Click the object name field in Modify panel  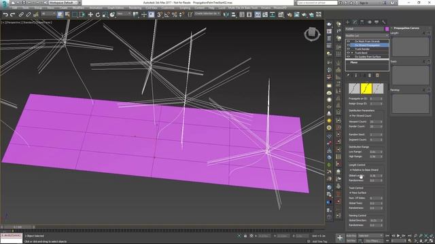pos(365,28)
